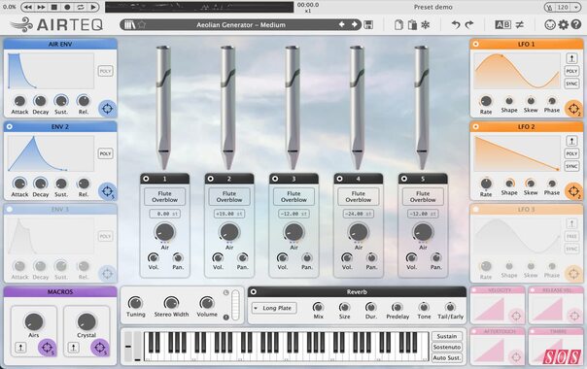587x369 pixels.
Task: Go to previous preset with left arrow
Action: (x=341, y=24)
